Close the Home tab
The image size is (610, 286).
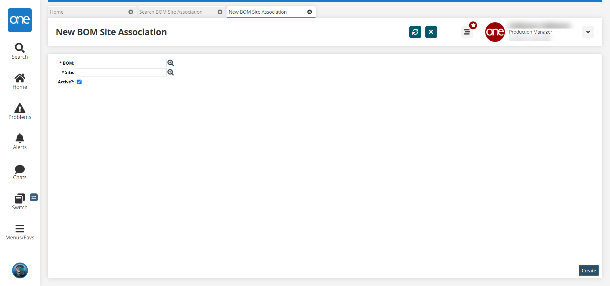point(131,12)
